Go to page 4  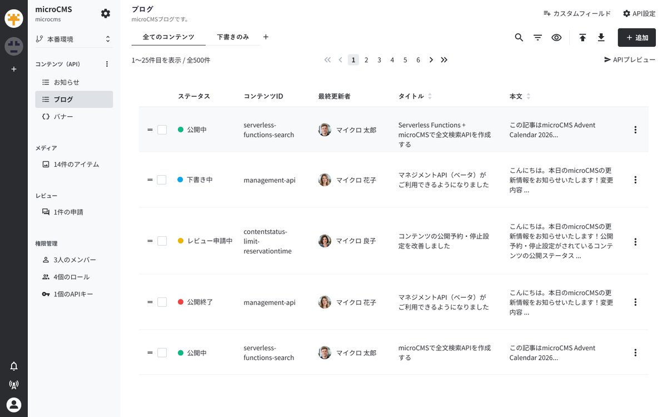pyautogui.click(x=392, y=59)
